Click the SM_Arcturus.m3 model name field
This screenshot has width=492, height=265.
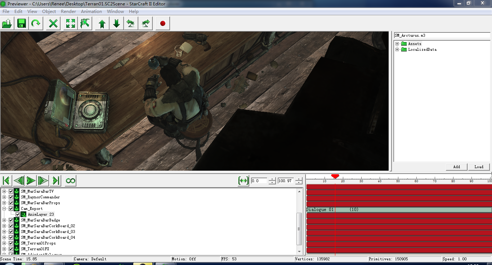442,36
